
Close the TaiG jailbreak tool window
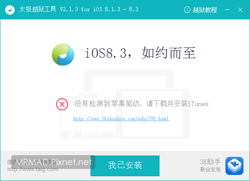(240, 10)
